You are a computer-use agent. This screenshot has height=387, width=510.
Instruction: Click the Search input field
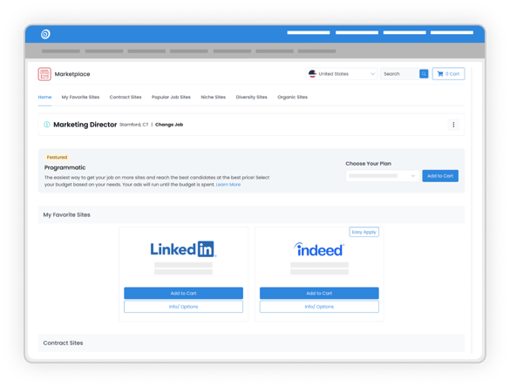(400, 74)
